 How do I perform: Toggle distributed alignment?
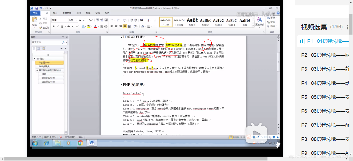coord(129,26)
